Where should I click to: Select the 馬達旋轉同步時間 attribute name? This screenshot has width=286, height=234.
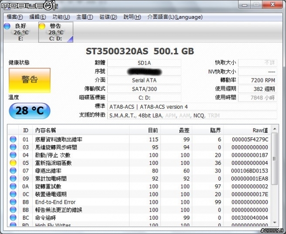click(x=56, y=147)
